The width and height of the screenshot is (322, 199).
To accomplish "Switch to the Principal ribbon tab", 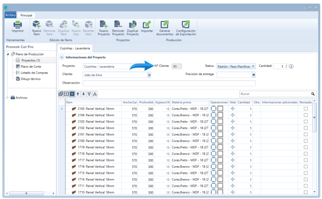I will [x=26, y=15].
